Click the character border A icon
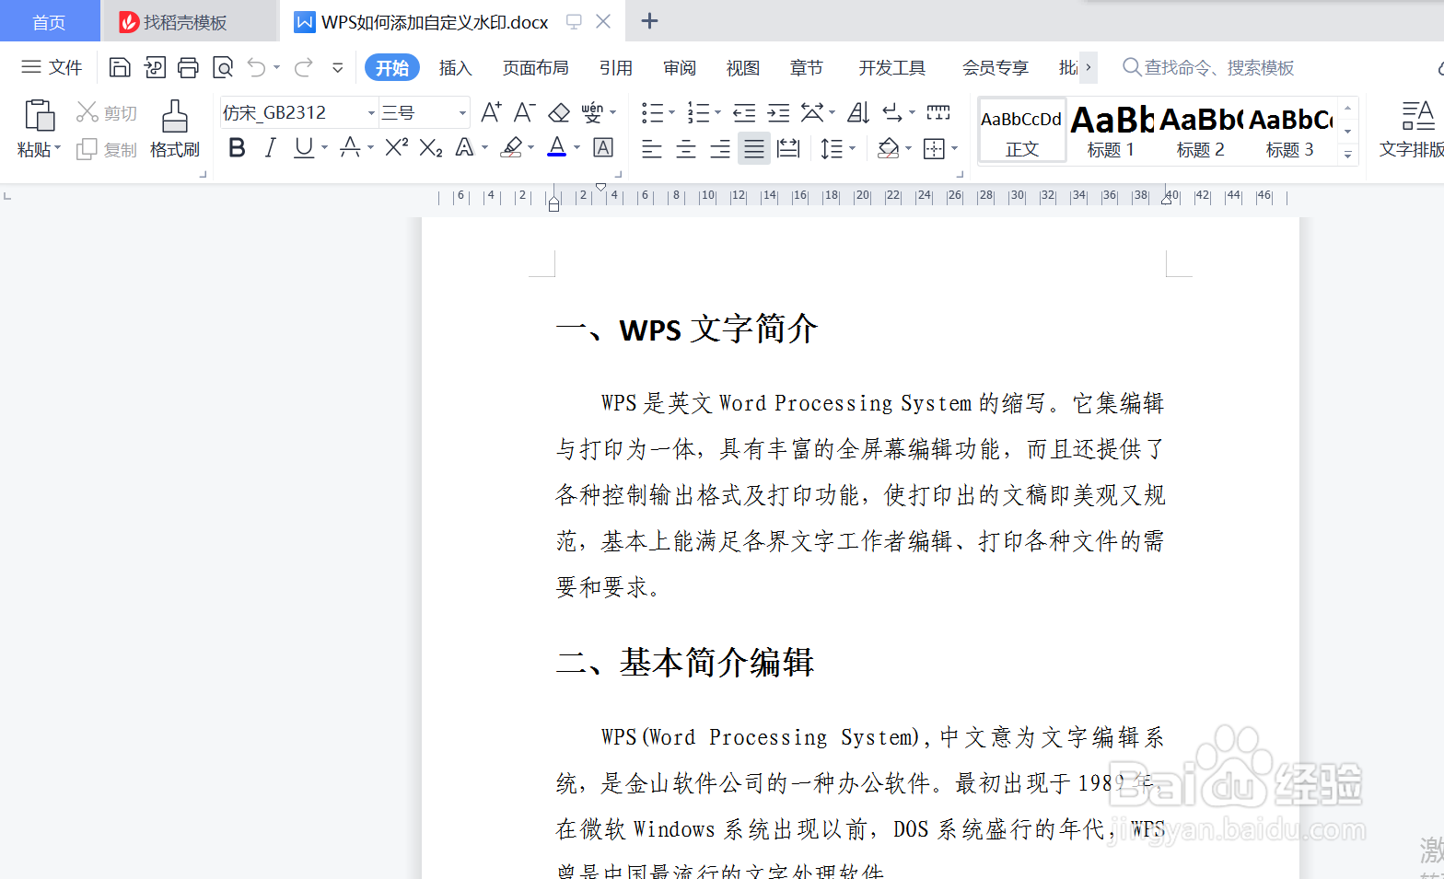 pos(603,147)
